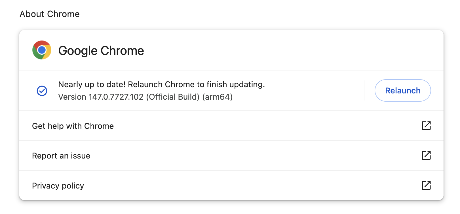Click the blue update checkmark icon
This screenshot has width=460, height=214.
pos(42,91)
